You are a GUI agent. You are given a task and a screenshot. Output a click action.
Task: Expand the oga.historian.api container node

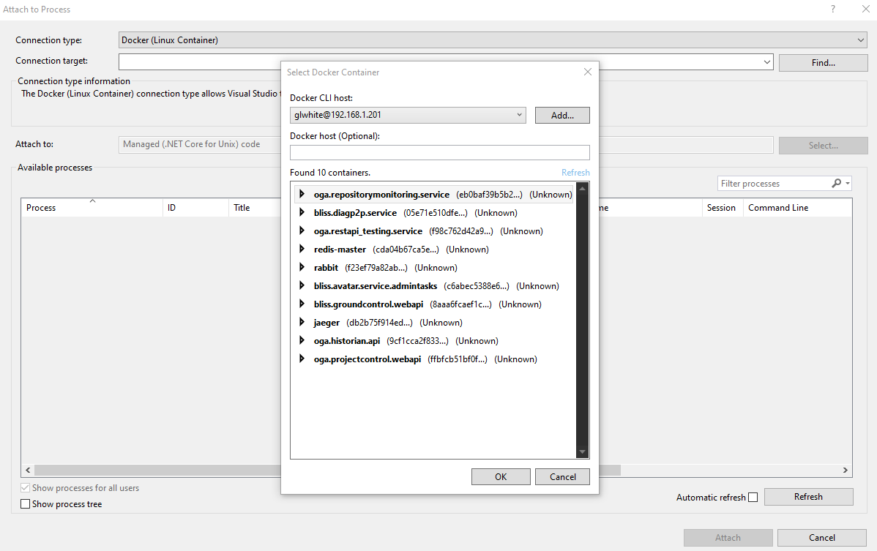pos(302,340)
